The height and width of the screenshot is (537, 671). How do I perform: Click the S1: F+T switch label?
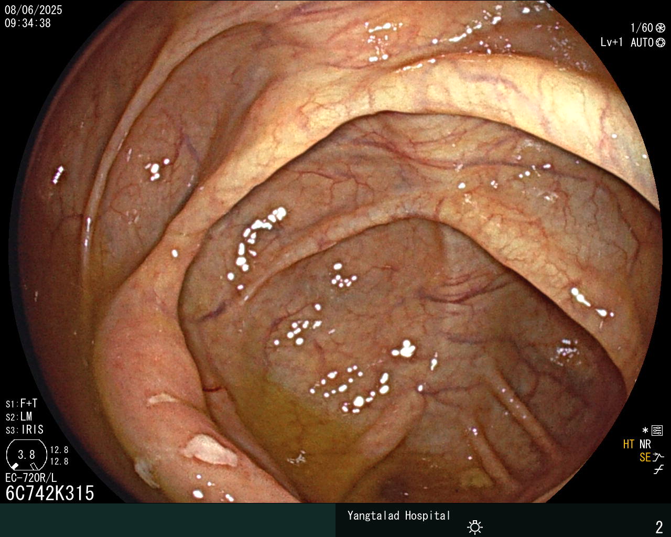(21, 404)
